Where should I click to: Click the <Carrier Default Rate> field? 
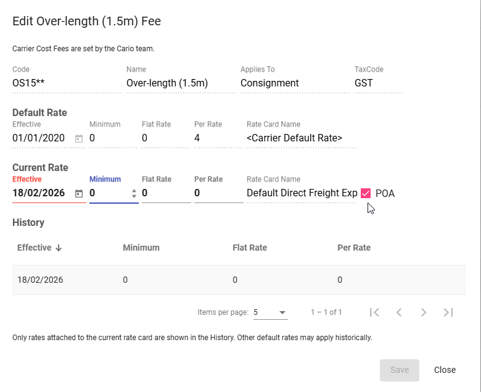tap(301, 138)
